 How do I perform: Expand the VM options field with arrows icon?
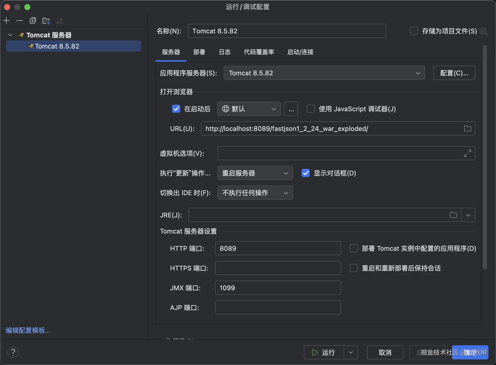point(467,153)
